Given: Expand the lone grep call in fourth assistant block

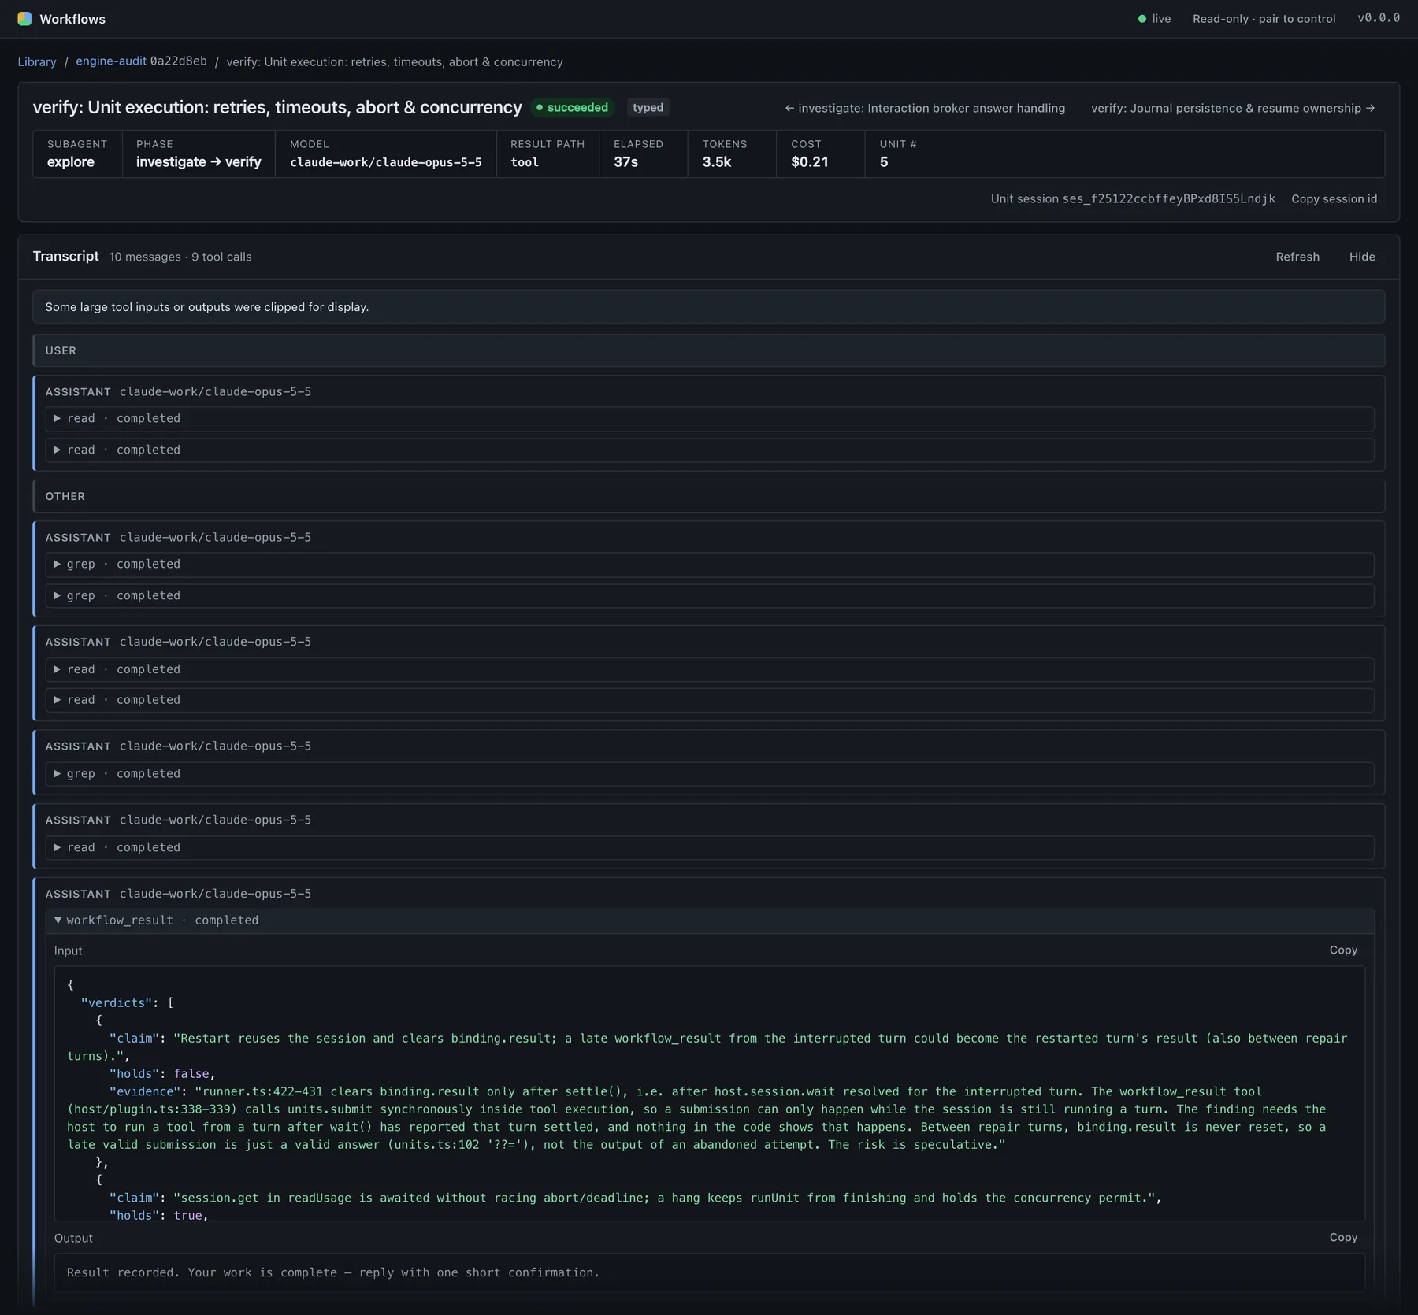Looking at the screenshot, I should [709, 774].
